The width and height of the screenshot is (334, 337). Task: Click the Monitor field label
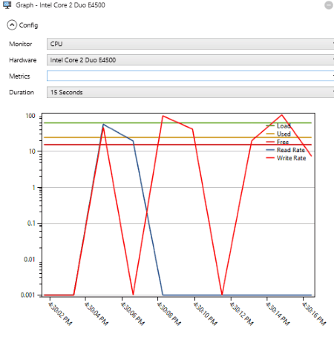(21, 44)
